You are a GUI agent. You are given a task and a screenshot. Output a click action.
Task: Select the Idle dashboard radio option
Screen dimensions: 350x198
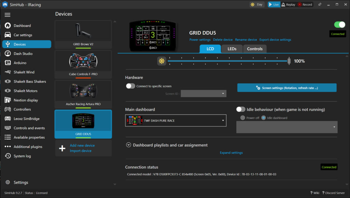264,118
